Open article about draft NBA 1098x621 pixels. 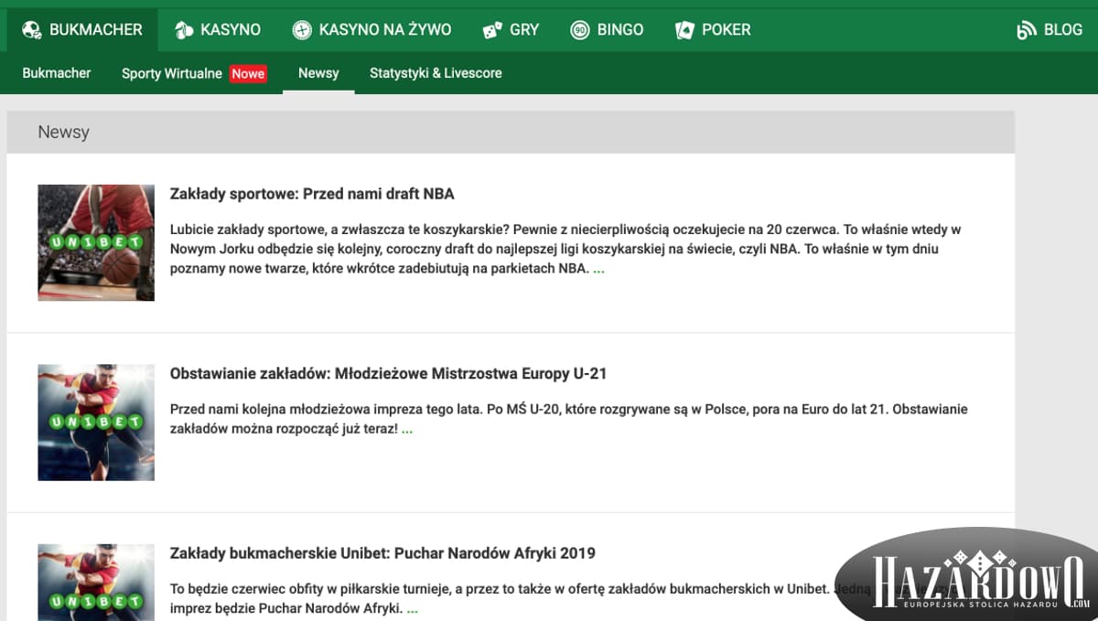point(312,194)
